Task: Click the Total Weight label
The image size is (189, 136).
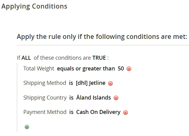Action: tap(39, 69)
